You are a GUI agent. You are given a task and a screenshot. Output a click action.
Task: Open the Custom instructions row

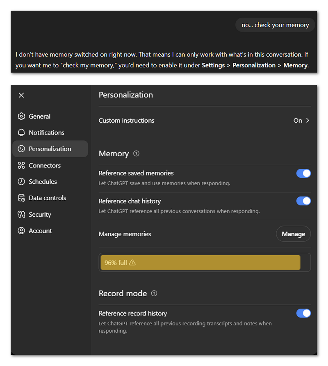pyautogui.click(x=205, y=121)
